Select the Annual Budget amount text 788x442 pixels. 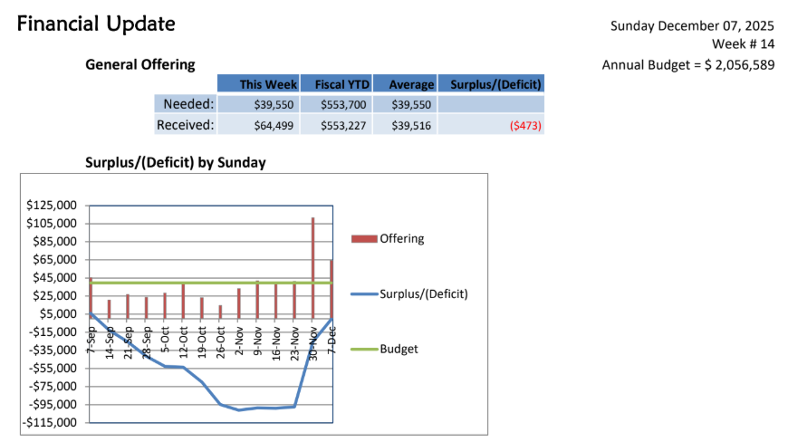[x=687, y=65]
